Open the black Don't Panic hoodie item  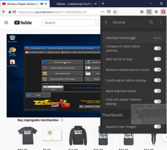pyautogui.click(x=78, y=136)
